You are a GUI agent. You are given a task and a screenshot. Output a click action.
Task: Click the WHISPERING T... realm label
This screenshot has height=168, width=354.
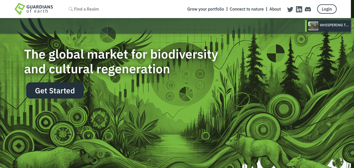(334, 25)
